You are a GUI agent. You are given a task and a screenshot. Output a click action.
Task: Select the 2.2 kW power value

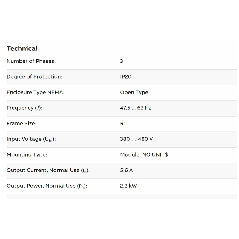(x=128, y=186)
